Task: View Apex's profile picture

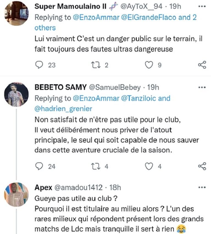Action: pos(16,194)
